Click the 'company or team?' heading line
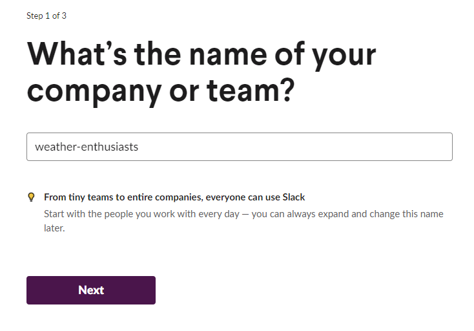This screenshot has width=474, height=331. (161, 91)
